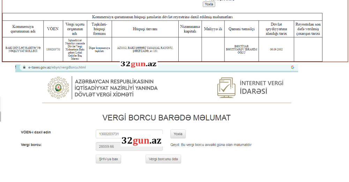
Task: Click 'AZƏRBAYCAN RESPUBLİKASININ' header text
Action: (x=114, y=81)
